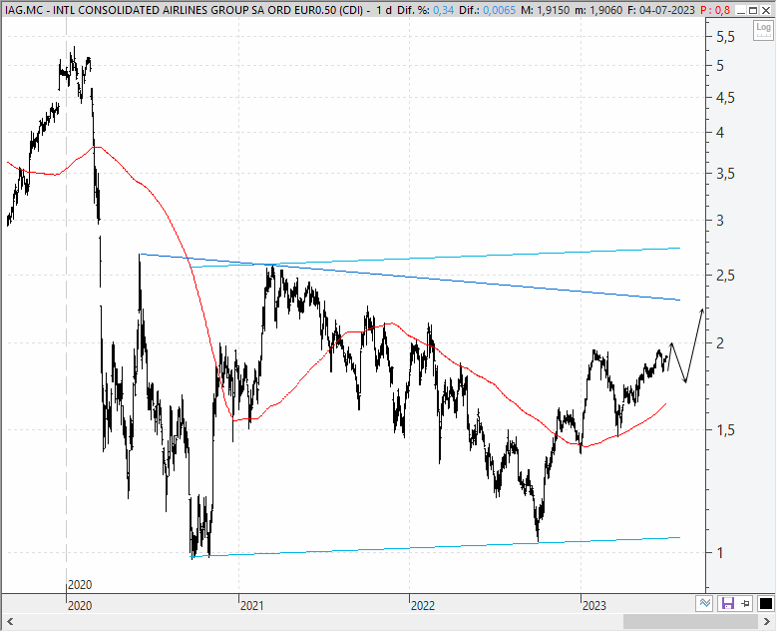Click the 1,5 price axis label
The image size is (777, 632).
(726, 430)
